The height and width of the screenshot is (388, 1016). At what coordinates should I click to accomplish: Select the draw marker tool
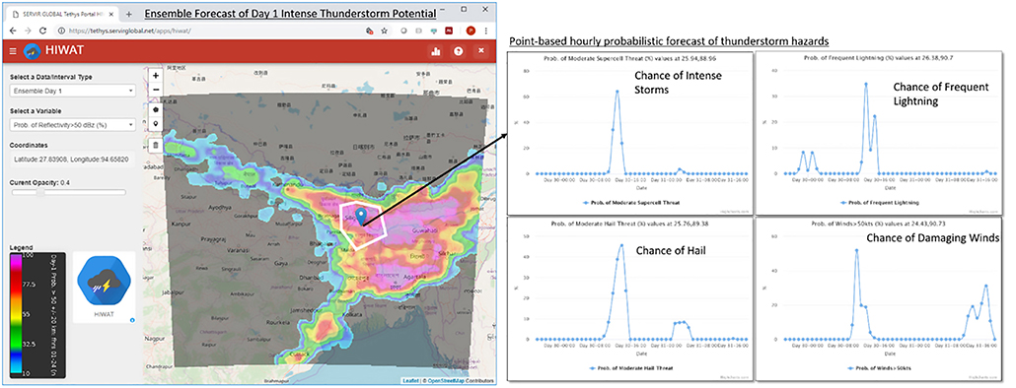click(156, 124)
